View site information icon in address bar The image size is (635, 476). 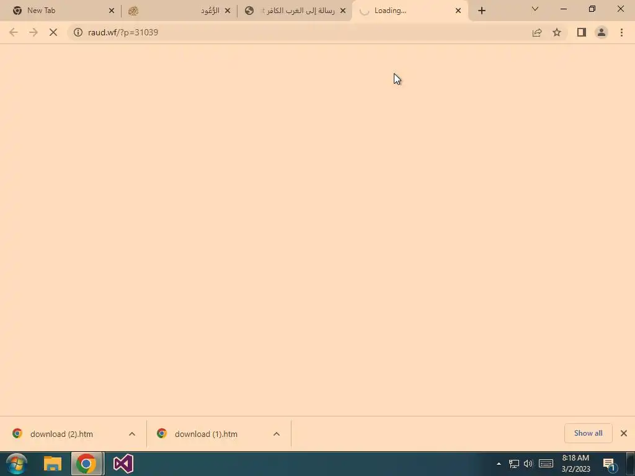click(78, 32)
